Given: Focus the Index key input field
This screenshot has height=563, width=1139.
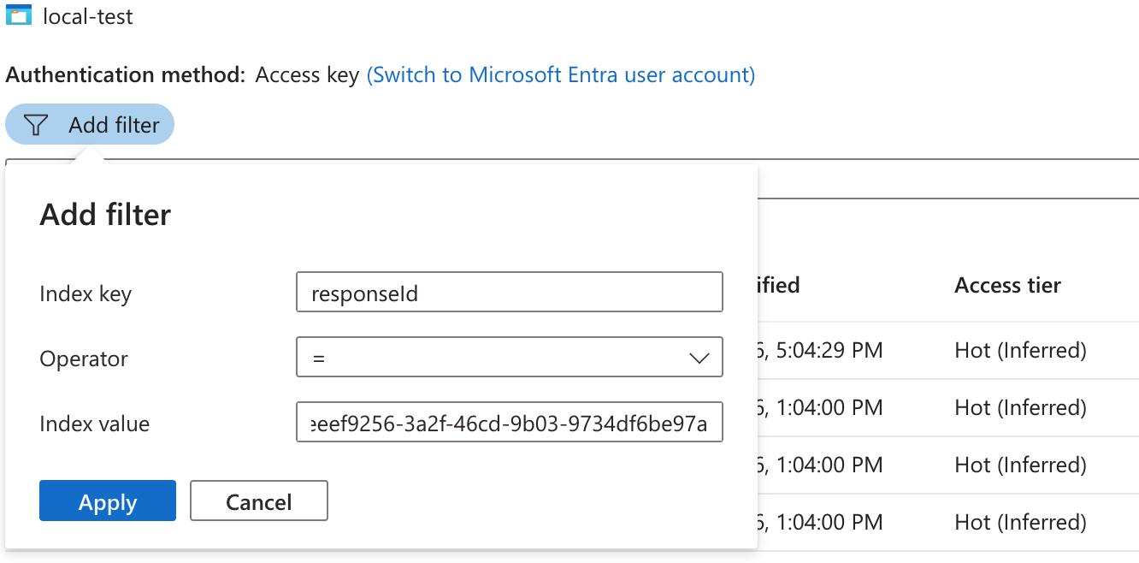Looking at the screenshot, I should [x=510, y=292].
